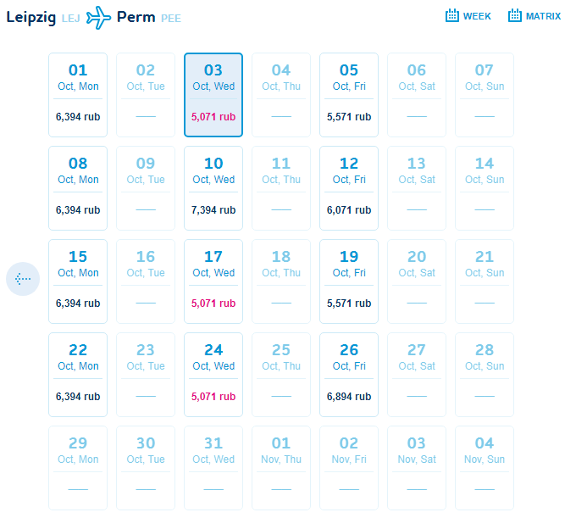576x518 pixels.
Task: Select 12 Oct, Fri for 6,071 rub
Action: pyautogui.click(x=349, y=188)
